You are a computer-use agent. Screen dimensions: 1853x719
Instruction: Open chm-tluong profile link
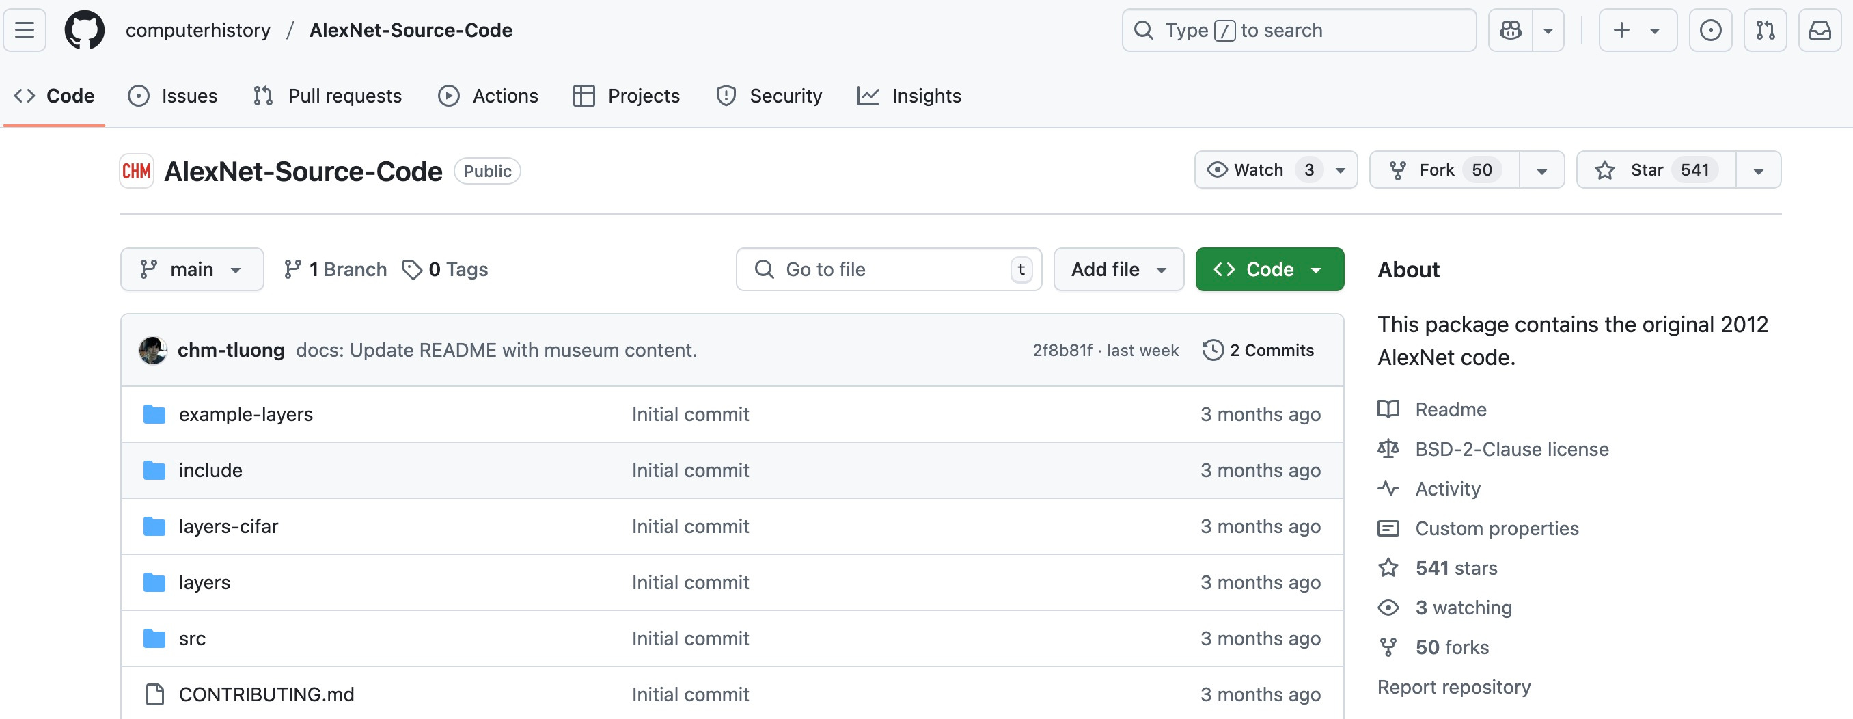click(231, 350)
